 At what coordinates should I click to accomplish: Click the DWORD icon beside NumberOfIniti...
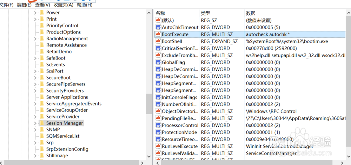click(x=158, y=104)
